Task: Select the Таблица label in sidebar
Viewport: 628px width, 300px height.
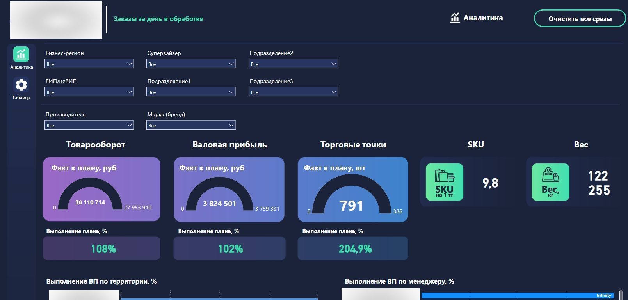Action: click(21, 98)
